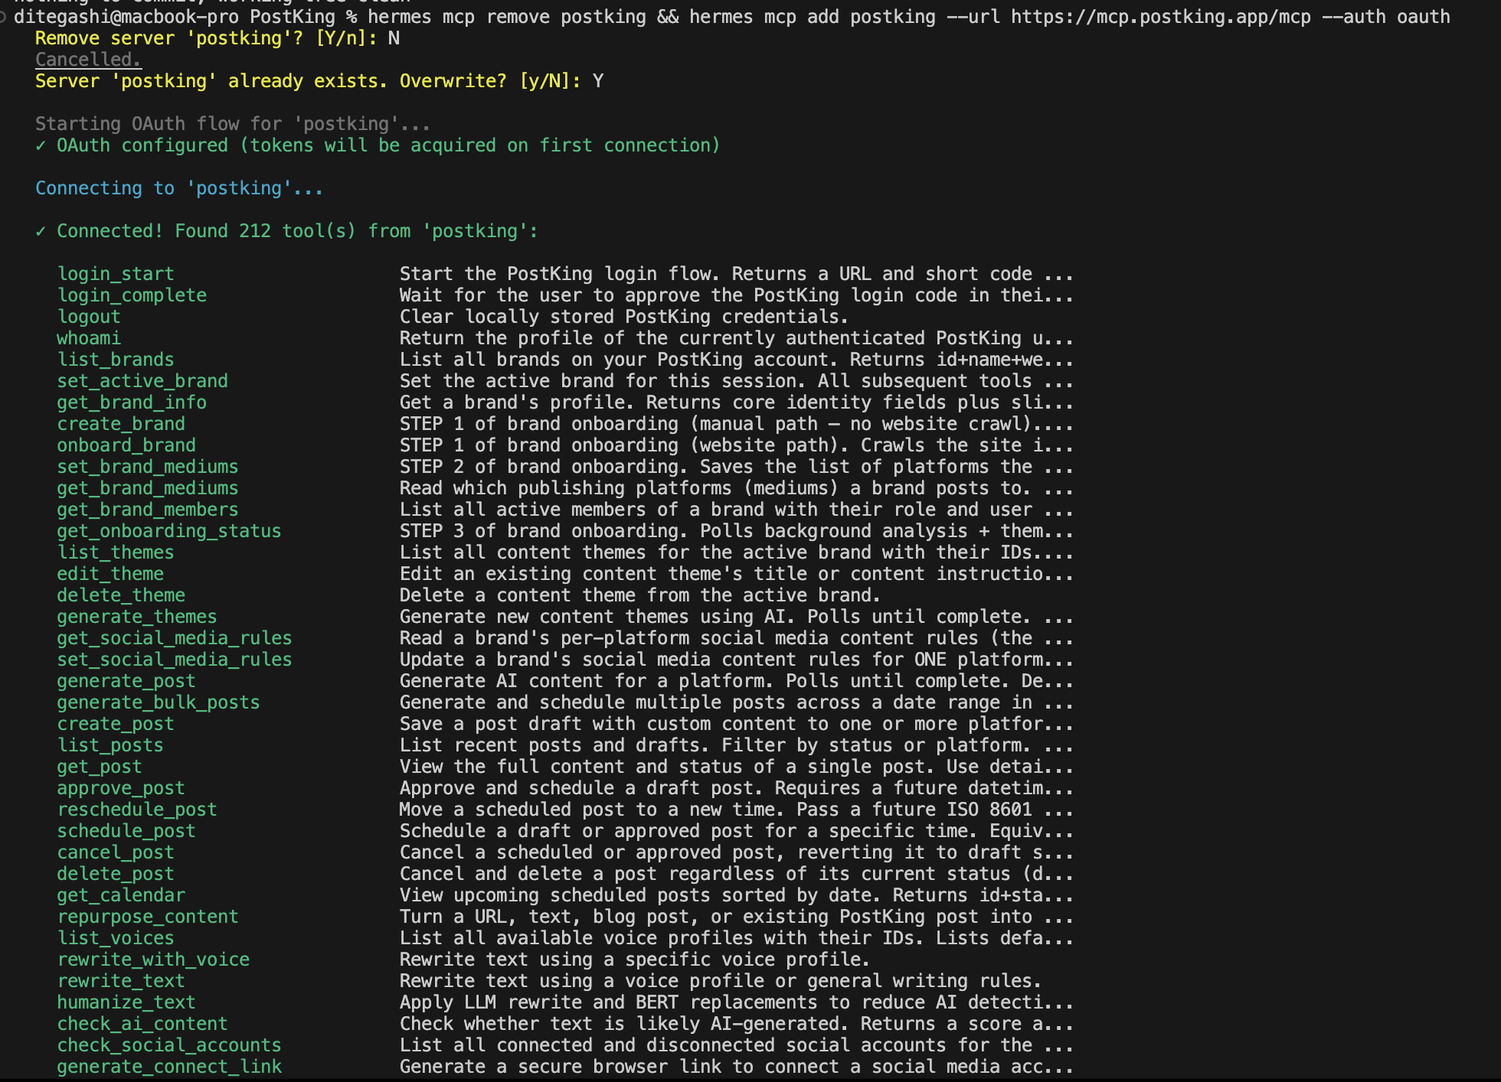
Task: Click 'Rewrite text using a specific voice profile.'
Action: pos(635,960)
